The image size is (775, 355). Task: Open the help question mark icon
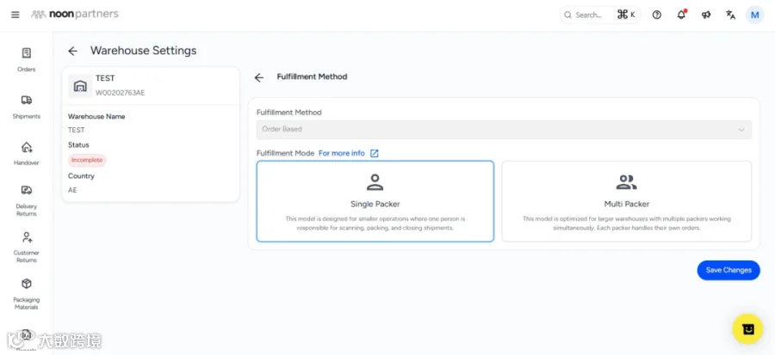click(x=657, y=15)
